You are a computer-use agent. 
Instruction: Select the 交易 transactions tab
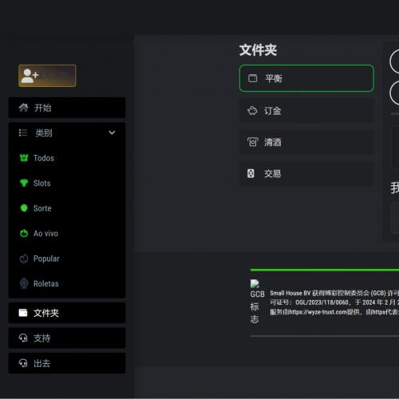click(x=306, y=173)
